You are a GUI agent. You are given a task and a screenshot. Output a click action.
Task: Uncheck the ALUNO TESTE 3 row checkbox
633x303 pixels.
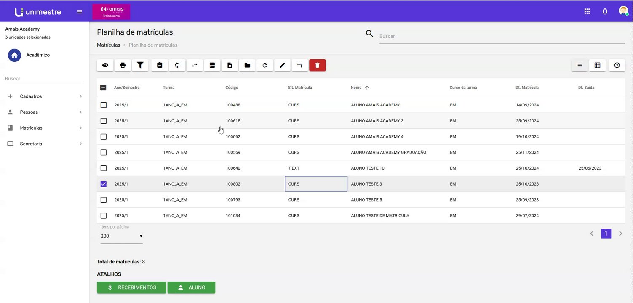pos(104,184)
